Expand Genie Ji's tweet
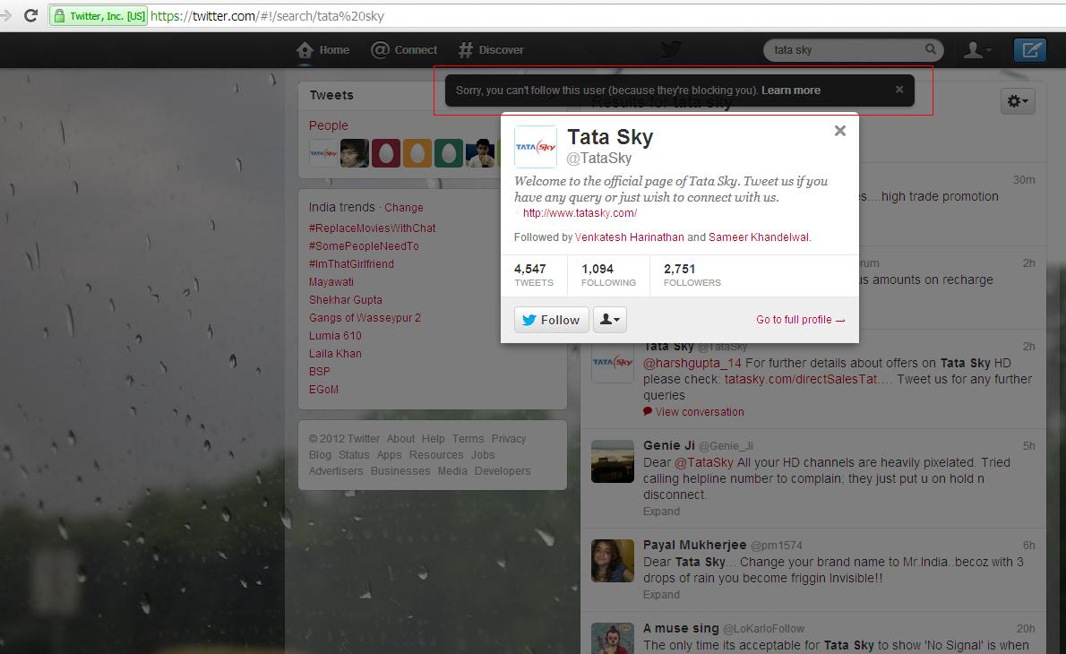The height and width of the screenshot is (654, 1066). [661, 512]
